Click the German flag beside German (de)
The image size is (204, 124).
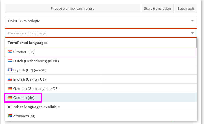(x=10, y=98)
